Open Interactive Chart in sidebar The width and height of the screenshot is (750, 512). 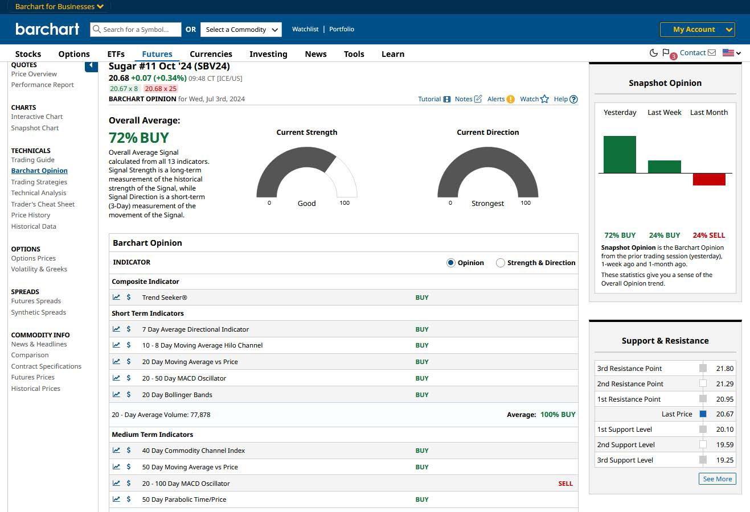coord(37,117)
